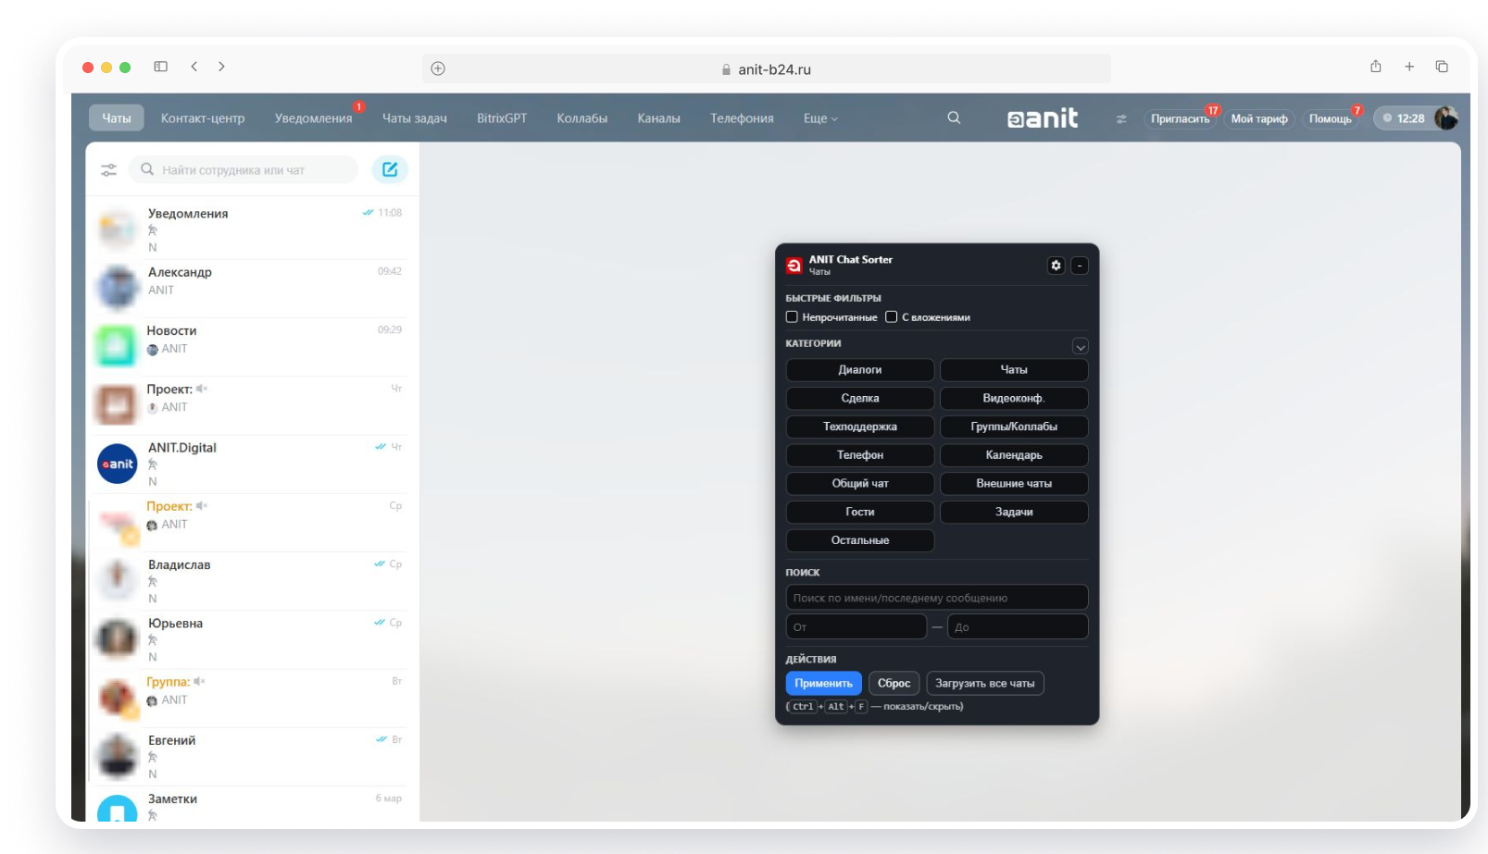Collapse the Категории section chevron
The image size is (1488, 854).
[1080, 347]
